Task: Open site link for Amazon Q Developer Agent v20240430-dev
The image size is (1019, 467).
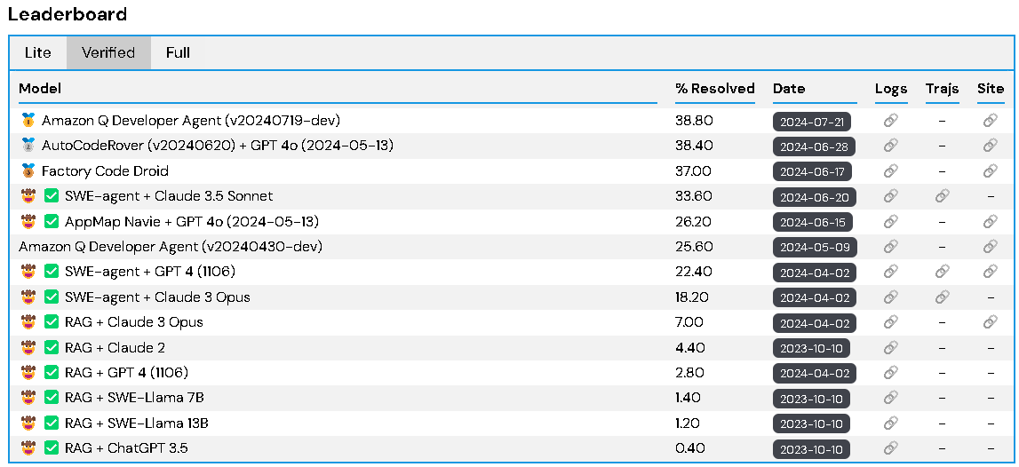Action: pyautogui.click(x=990, y=246)
